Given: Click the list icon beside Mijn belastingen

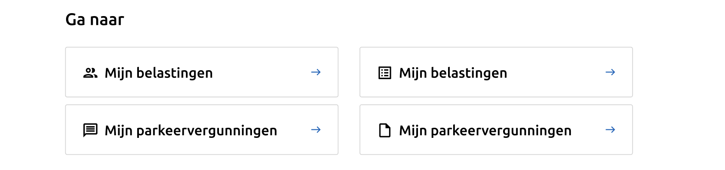Looking at the screenshot, I should [x=385, y=73].
